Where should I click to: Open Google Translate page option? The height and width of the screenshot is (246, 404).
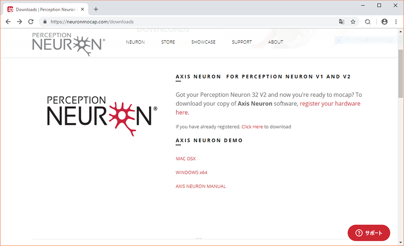[x=342, y=22]
